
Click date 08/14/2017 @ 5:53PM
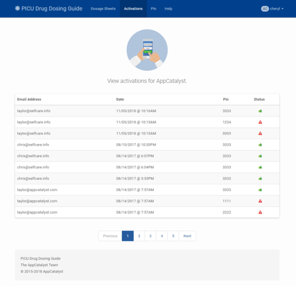[x=135, y=179]
